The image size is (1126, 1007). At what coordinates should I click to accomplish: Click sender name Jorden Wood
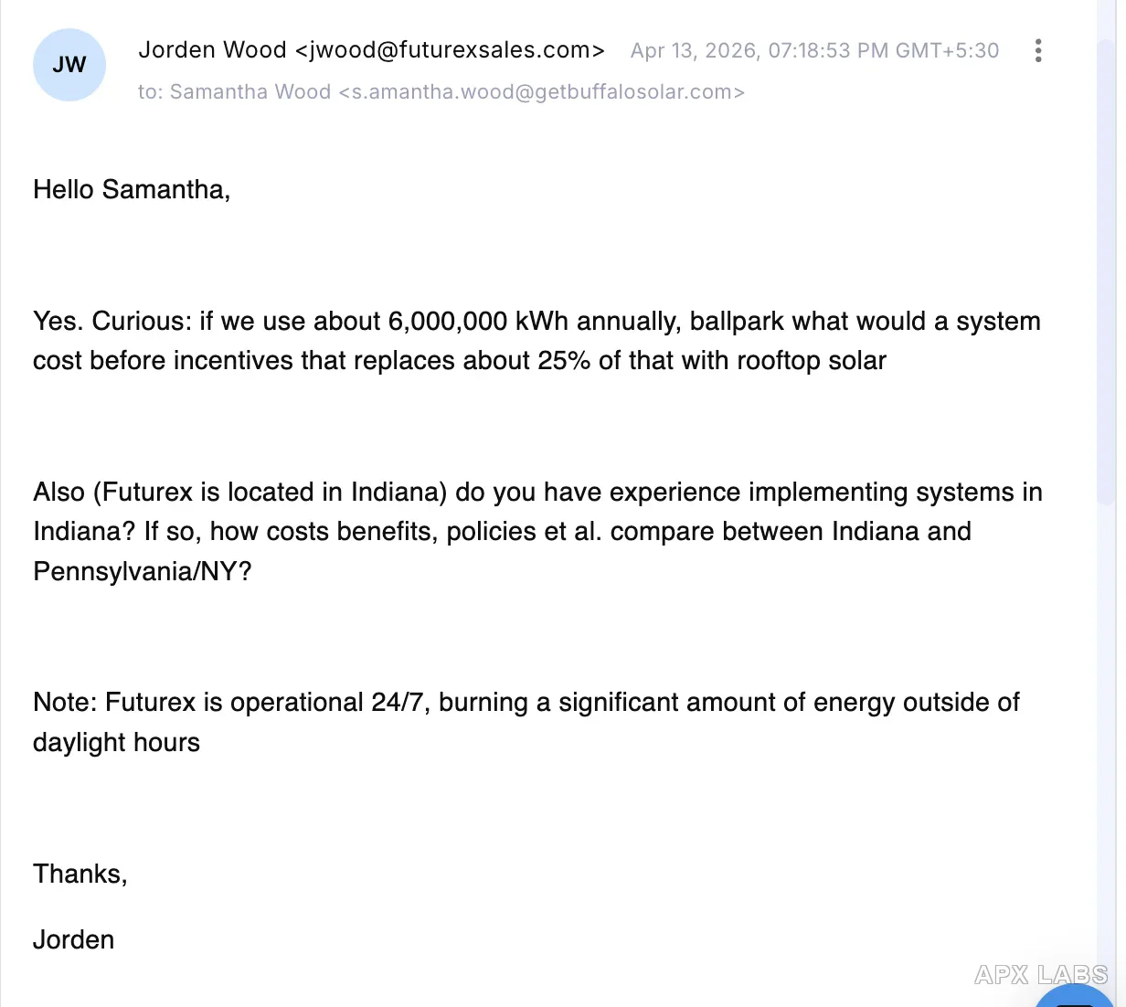(x=212, y=50)
